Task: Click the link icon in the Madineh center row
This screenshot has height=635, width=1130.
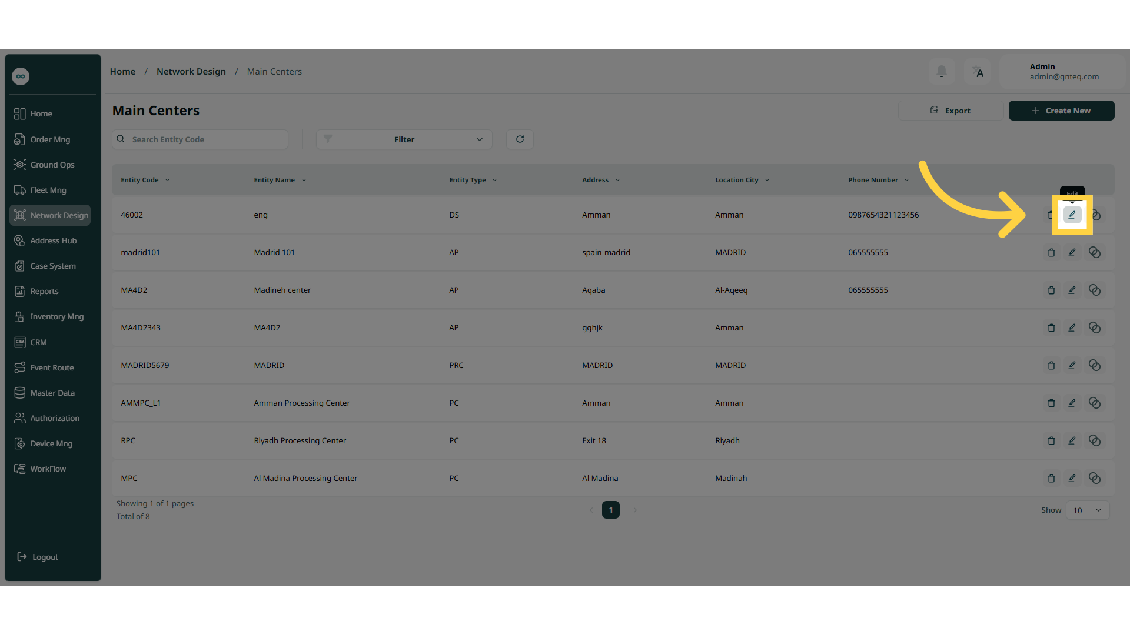Action: (x=1094, y=290)
